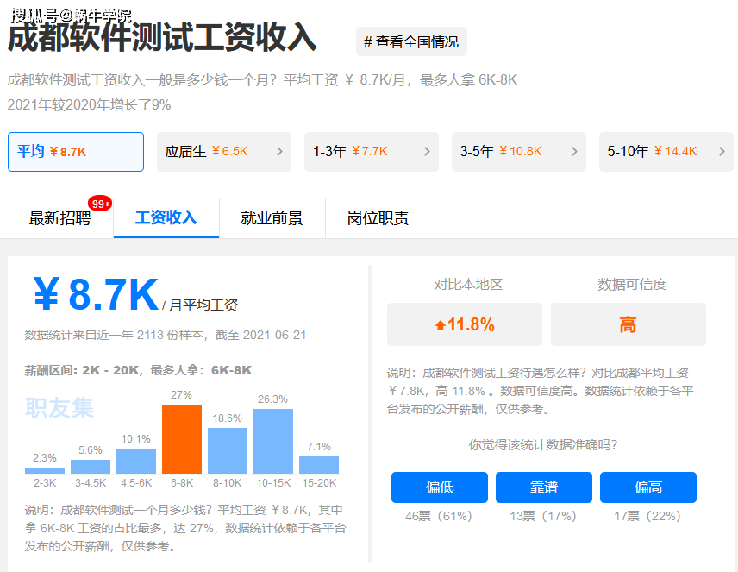
Task: Click the 6-8K axis label
Action: pyautogui.click(x=182, y=483)
